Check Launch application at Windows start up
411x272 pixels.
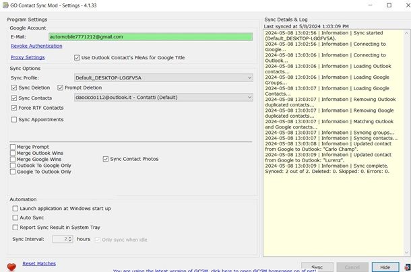coord(15,209)
